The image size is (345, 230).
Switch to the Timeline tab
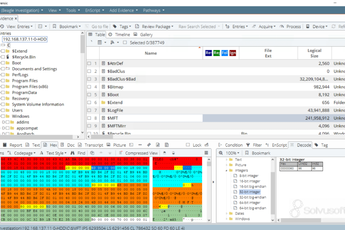click(119, 35)
